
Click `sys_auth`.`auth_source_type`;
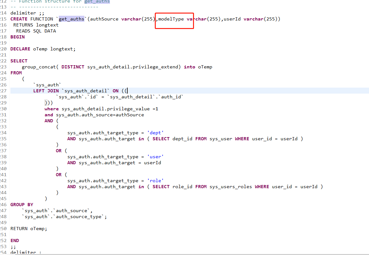coord(64,217)
